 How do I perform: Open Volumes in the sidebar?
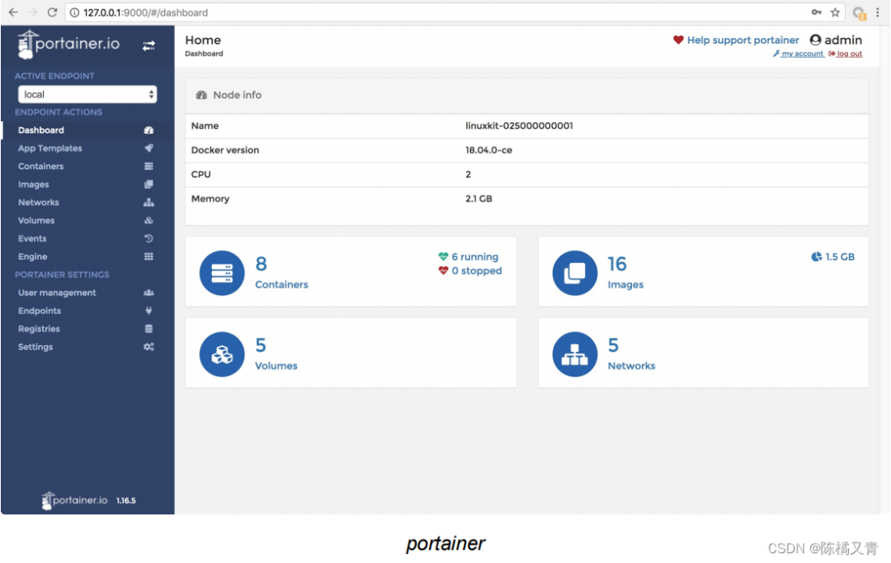click(36, 221)
